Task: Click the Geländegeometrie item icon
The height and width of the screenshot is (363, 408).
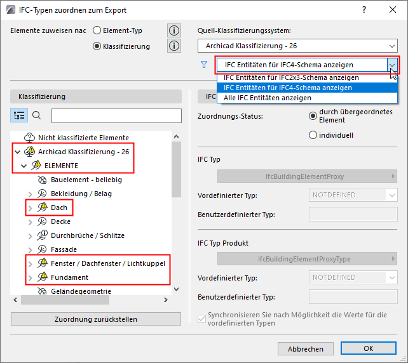Action: (42, 291)
